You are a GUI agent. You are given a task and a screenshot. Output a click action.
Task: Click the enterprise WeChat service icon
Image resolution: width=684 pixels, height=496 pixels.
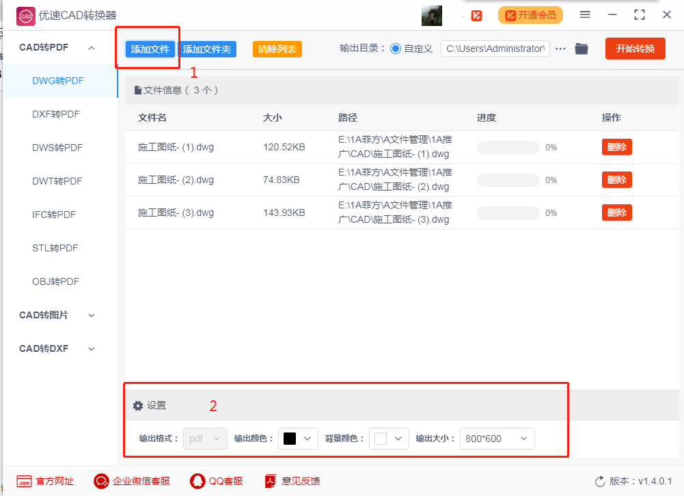(101, 481)
